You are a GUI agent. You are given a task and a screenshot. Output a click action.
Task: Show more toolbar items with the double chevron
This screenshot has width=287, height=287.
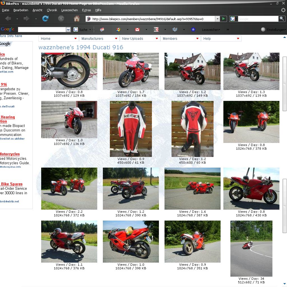228,29
